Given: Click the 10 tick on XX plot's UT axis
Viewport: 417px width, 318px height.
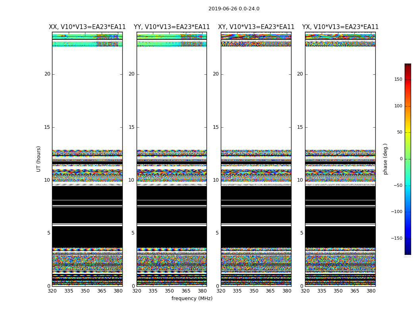Looking at the screenshot, I should [47, 180].
